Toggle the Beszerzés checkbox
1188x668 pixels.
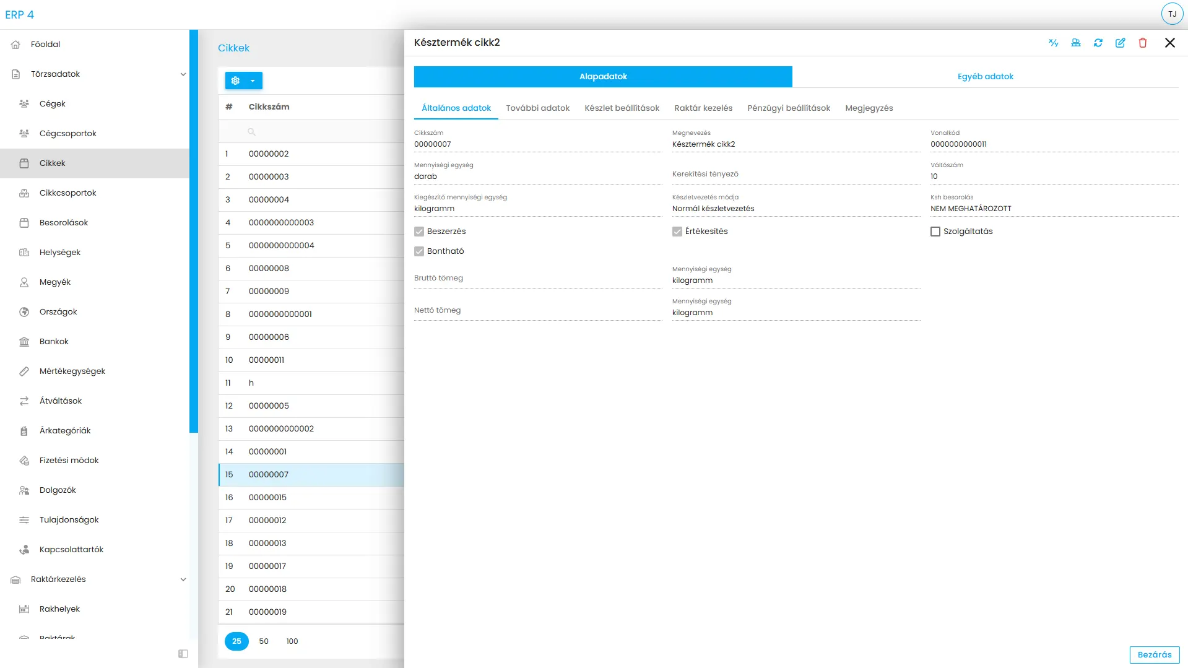point(419,232)
